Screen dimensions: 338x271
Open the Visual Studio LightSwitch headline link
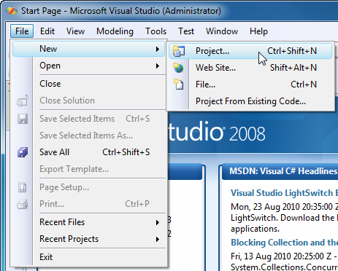[x=284, y=193]
